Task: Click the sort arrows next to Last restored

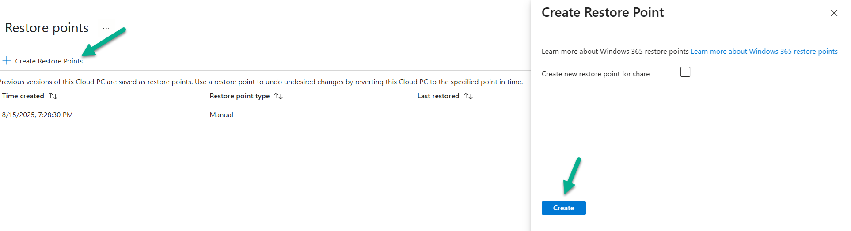Action: pyautogui.click(x=468, y=96)
